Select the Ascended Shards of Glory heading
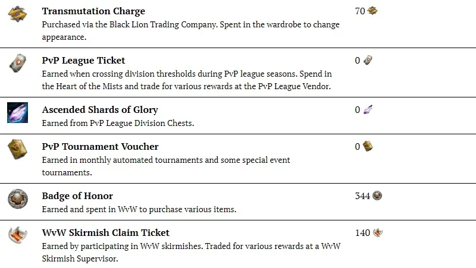The width and height of the screenshot is (476, 268). [x=100, y=109]
